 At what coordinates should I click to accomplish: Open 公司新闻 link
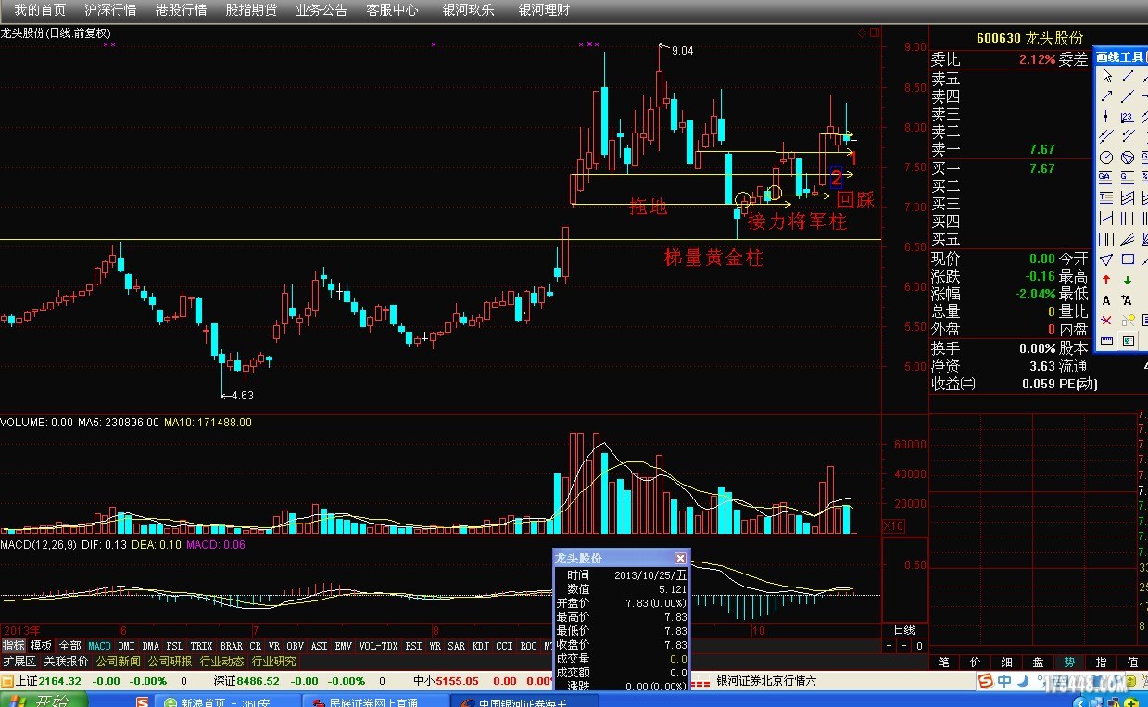click(119, 662)
